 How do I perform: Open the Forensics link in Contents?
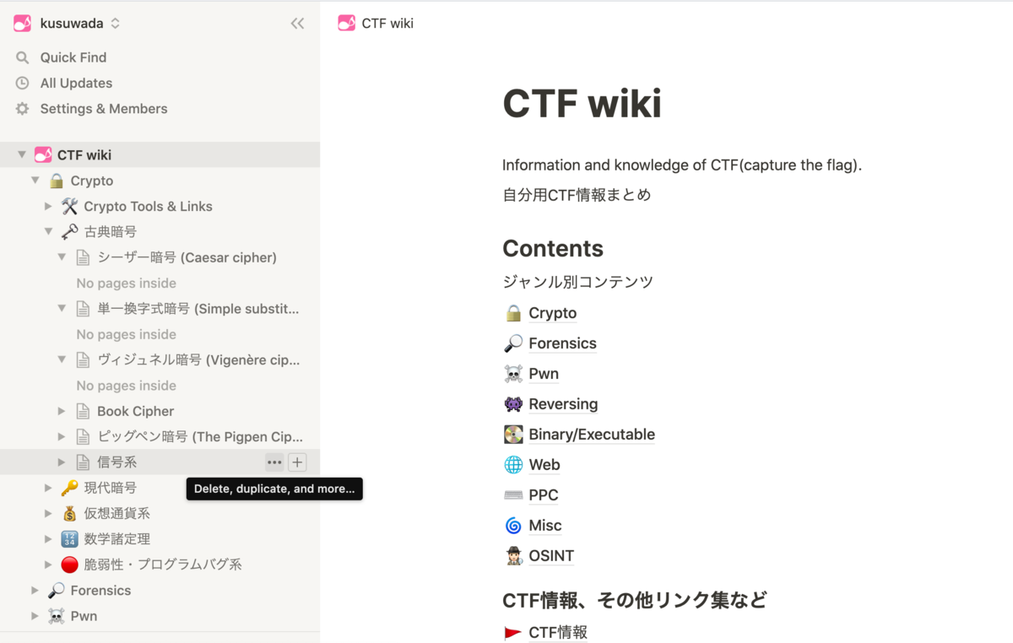[562, 343]
